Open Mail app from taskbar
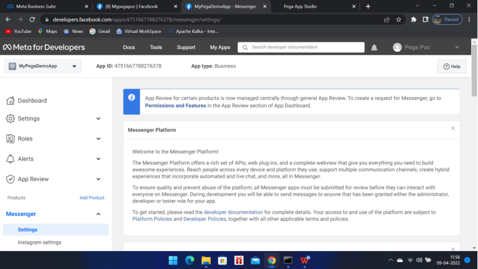This screenshot has width=478, height=269. pos(256,260)
